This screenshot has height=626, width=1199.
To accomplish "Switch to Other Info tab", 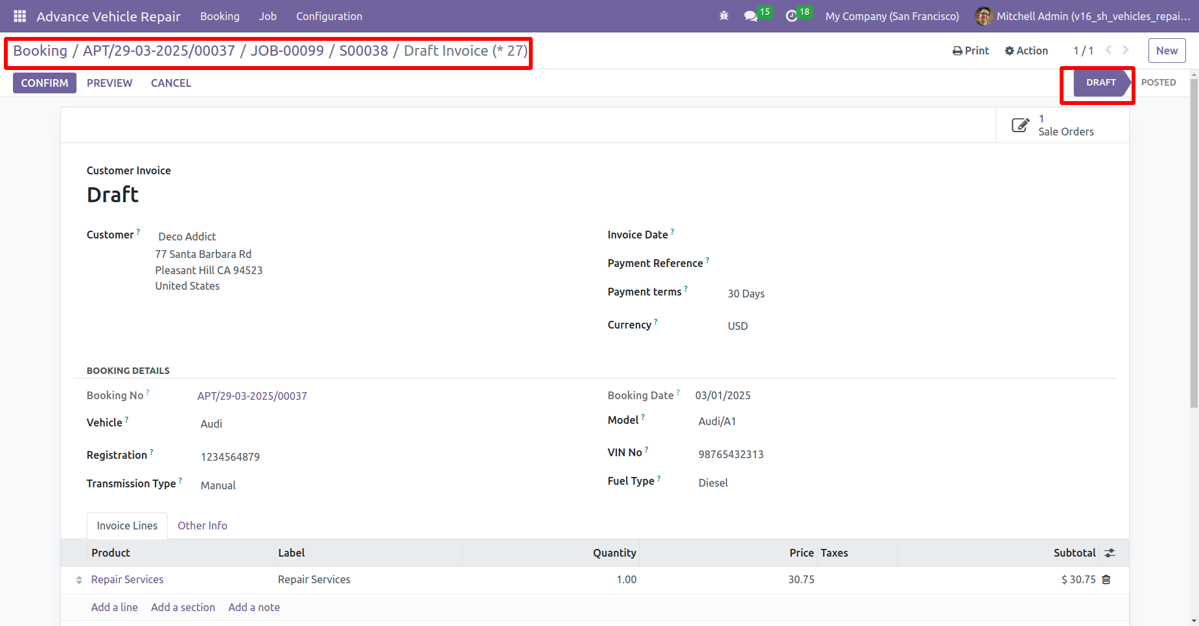I will [x=202, y=526].
